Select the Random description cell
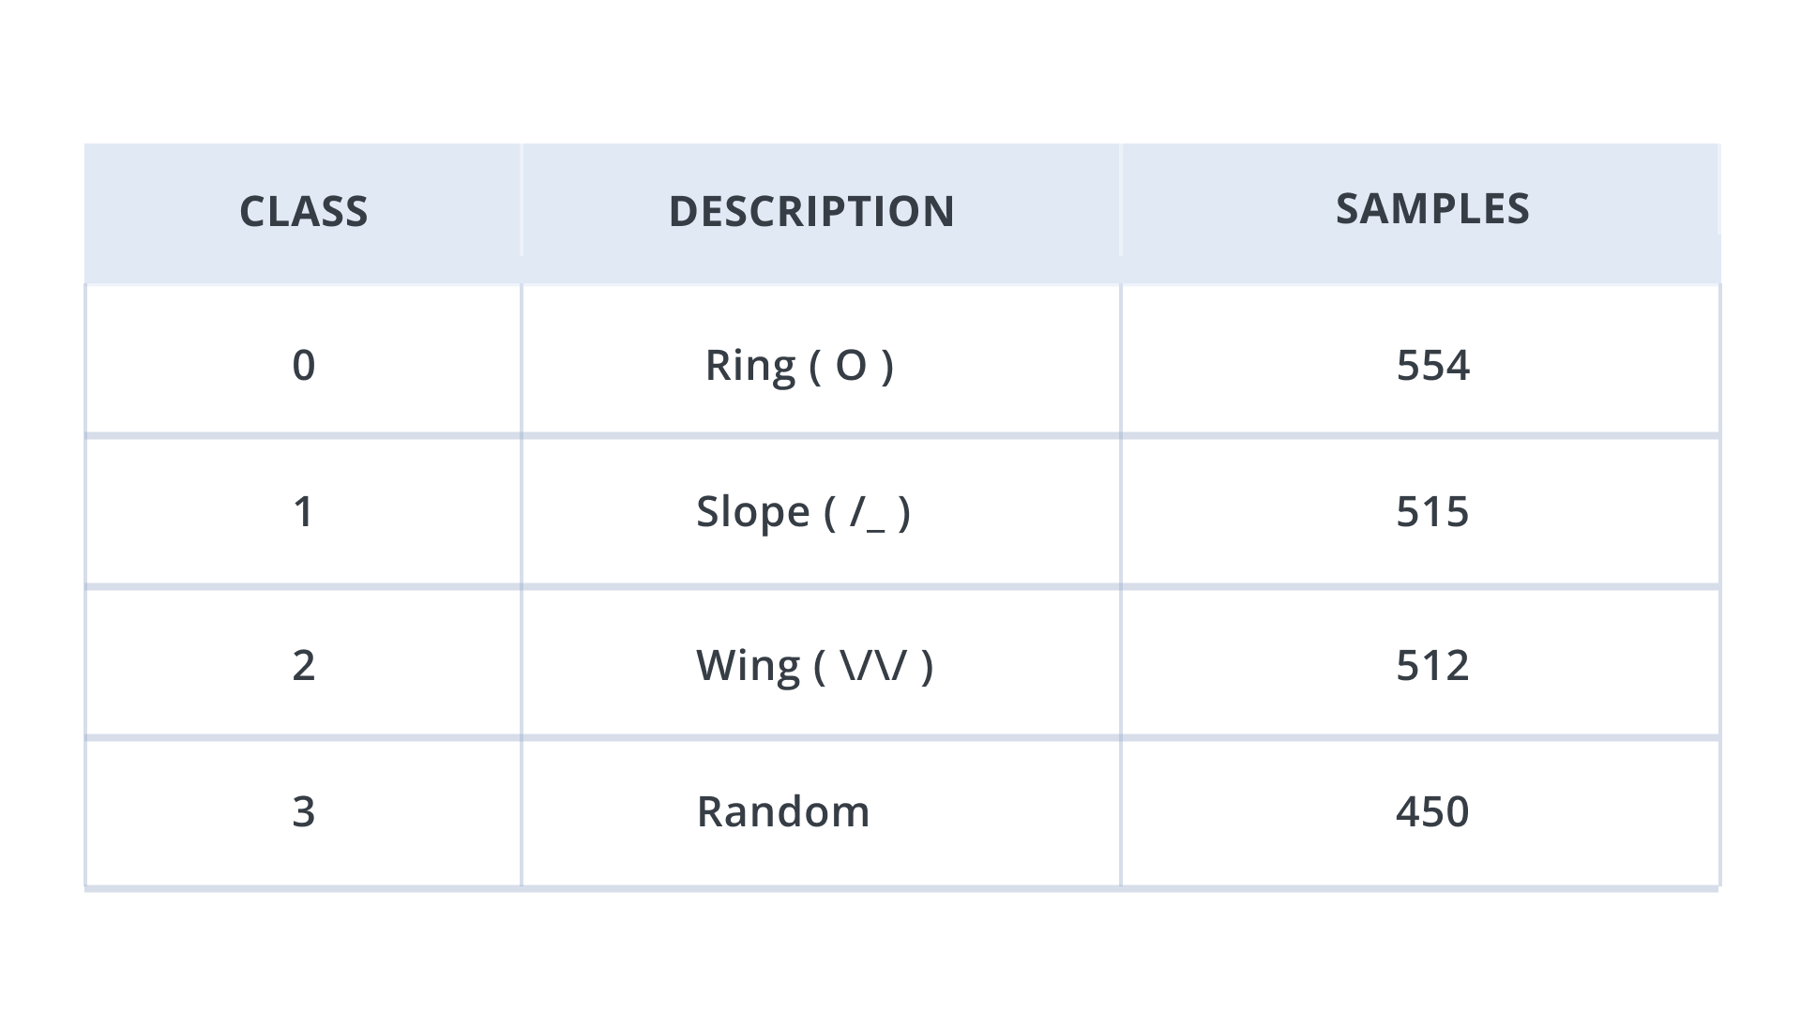Screen dimensions: 1801x1013 point(783,811)
